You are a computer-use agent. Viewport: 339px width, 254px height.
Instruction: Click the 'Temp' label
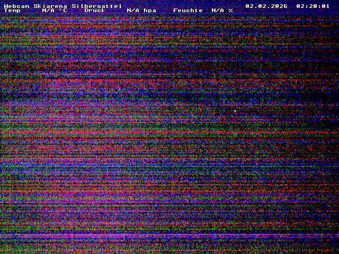[12, 11]
